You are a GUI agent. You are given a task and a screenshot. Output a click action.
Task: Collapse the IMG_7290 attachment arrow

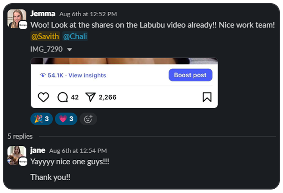[x=70, y=50]
